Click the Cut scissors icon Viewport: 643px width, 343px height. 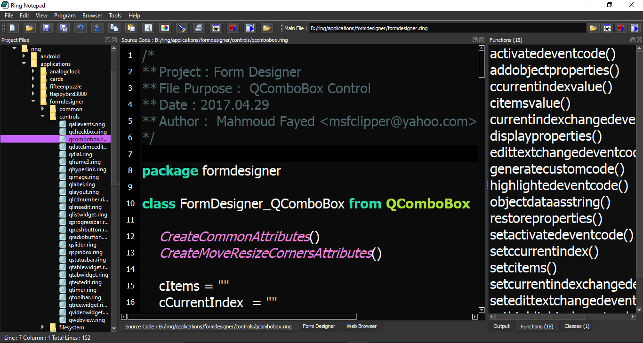[x=97, y=28]
